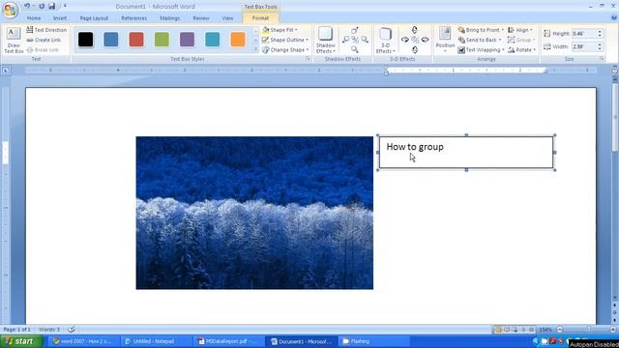Image resolution: width=619 pixels, height=348 pixels.
Task: Open the Align menu
Action: tap(520, 30)
